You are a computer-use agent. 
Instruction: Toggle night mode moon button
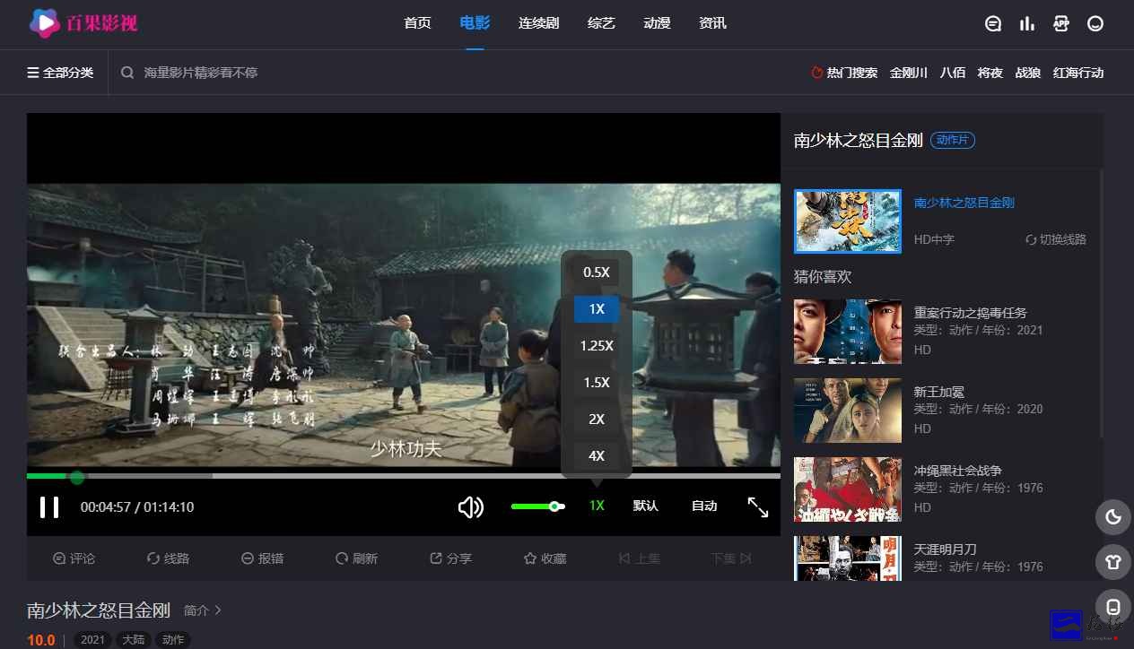(x=1113, y=516)
